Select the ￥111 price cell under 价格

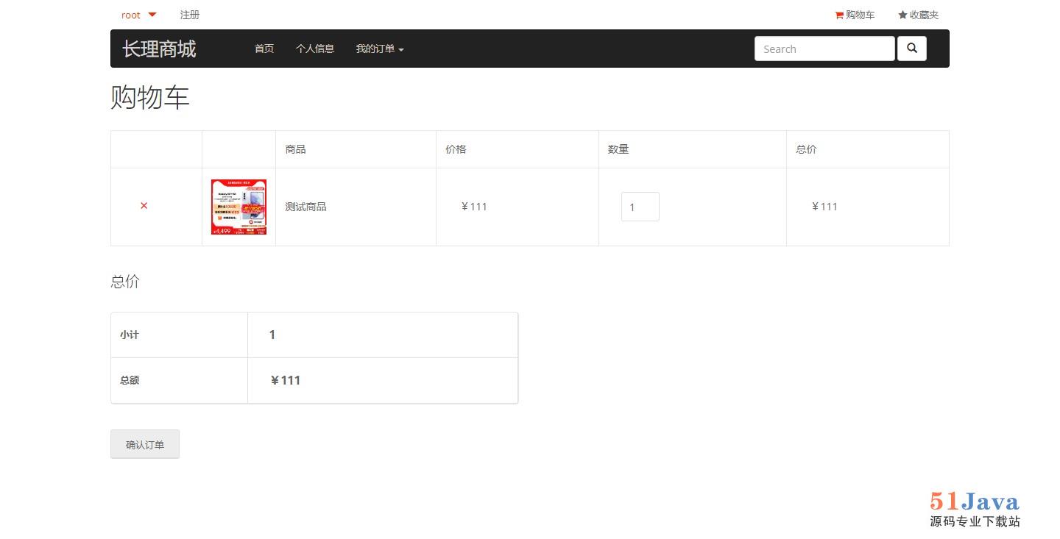[x=474, y=207]
